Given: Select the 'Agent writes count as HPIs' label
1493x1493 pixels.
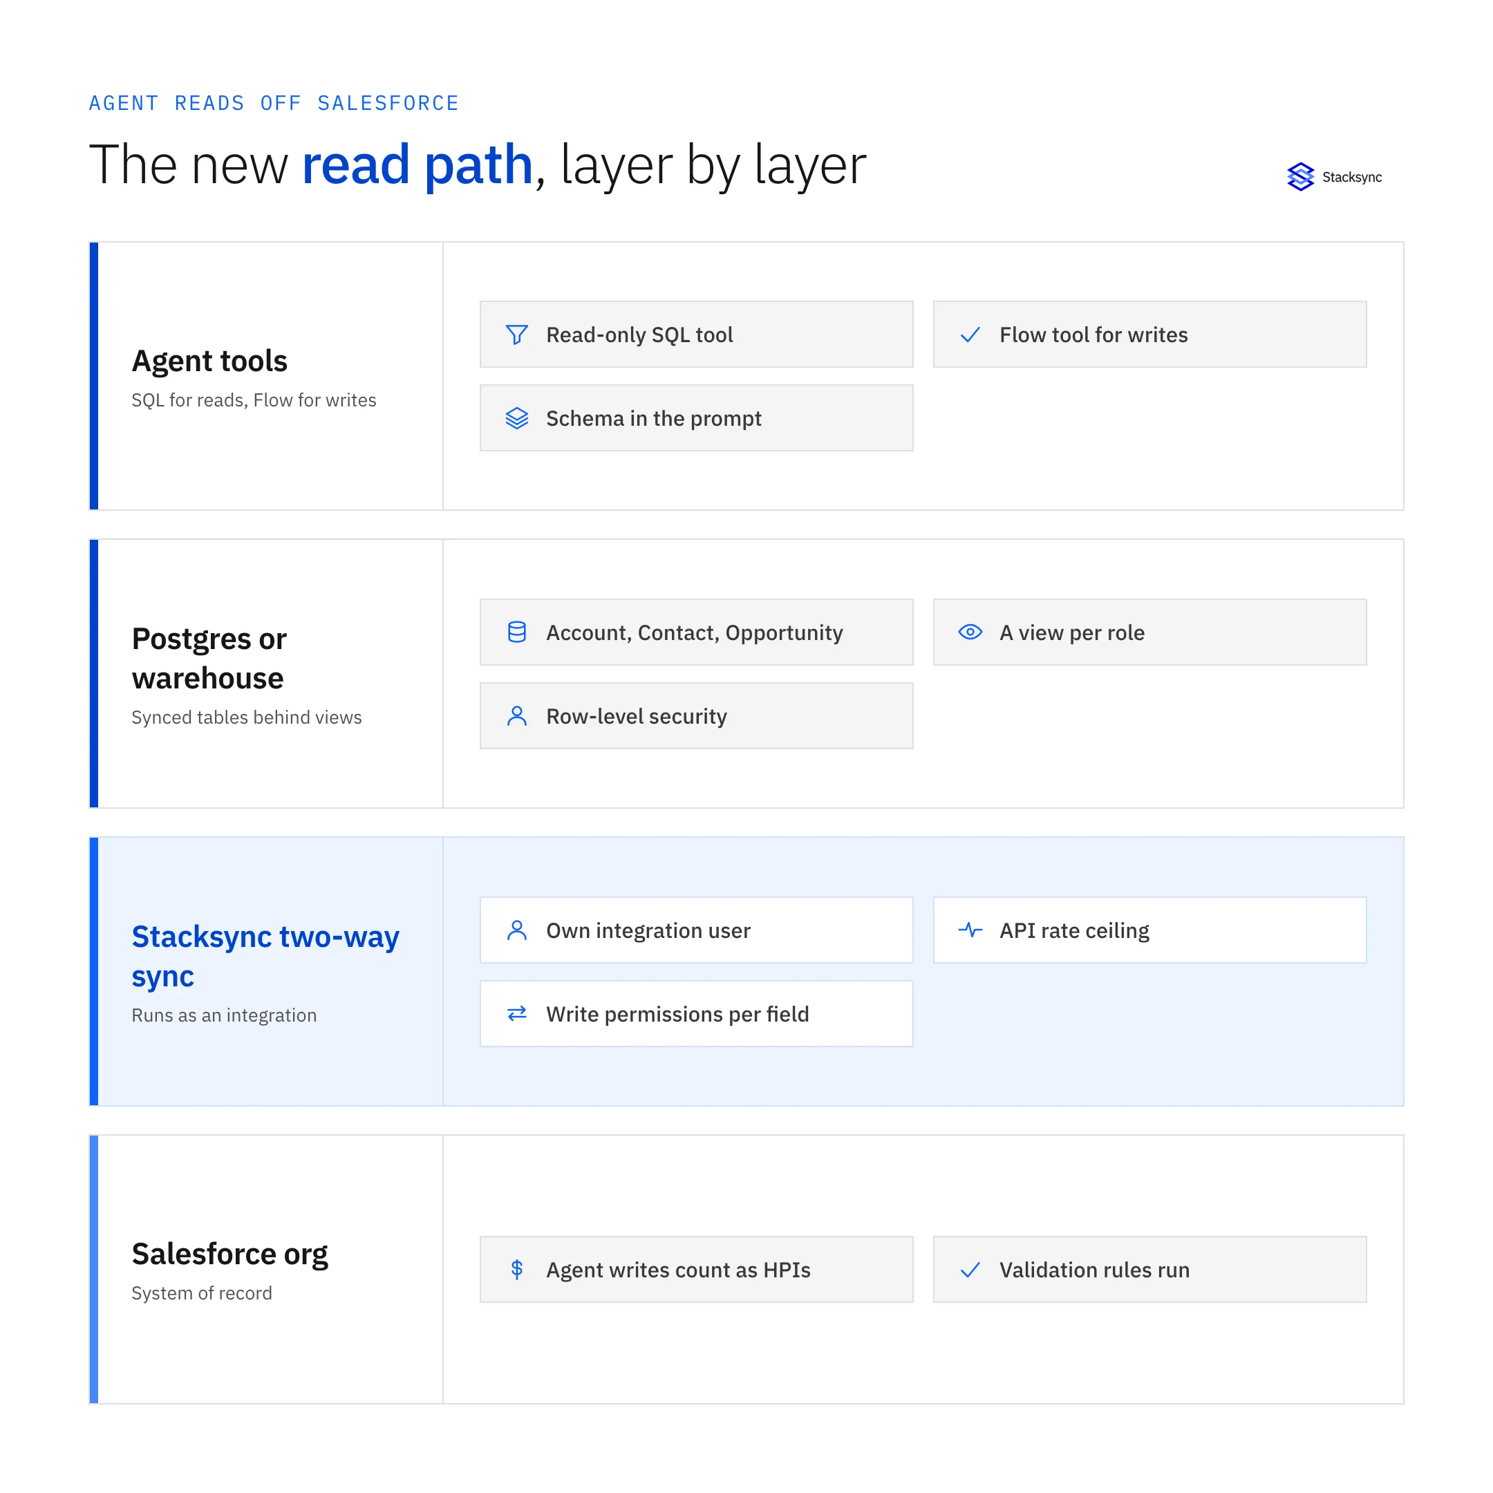Looking at the screenshot, I should click(x=677, y=1270).
